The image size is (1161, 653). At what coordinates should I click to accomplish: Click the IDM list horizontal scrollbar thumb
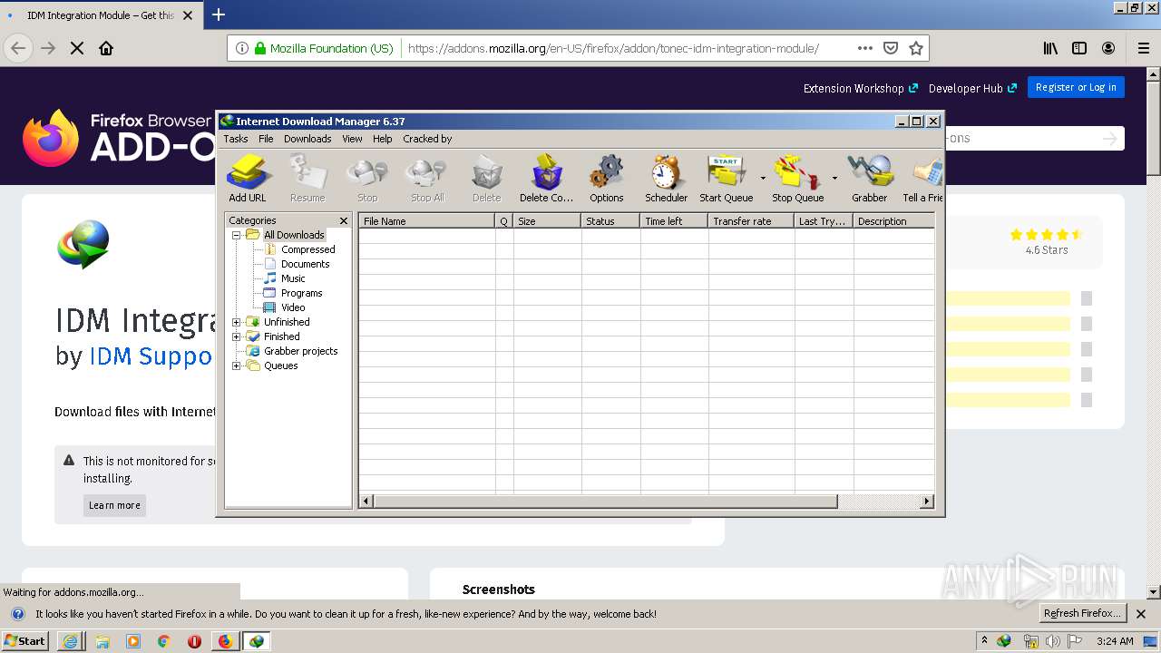(x=605, y=502)
